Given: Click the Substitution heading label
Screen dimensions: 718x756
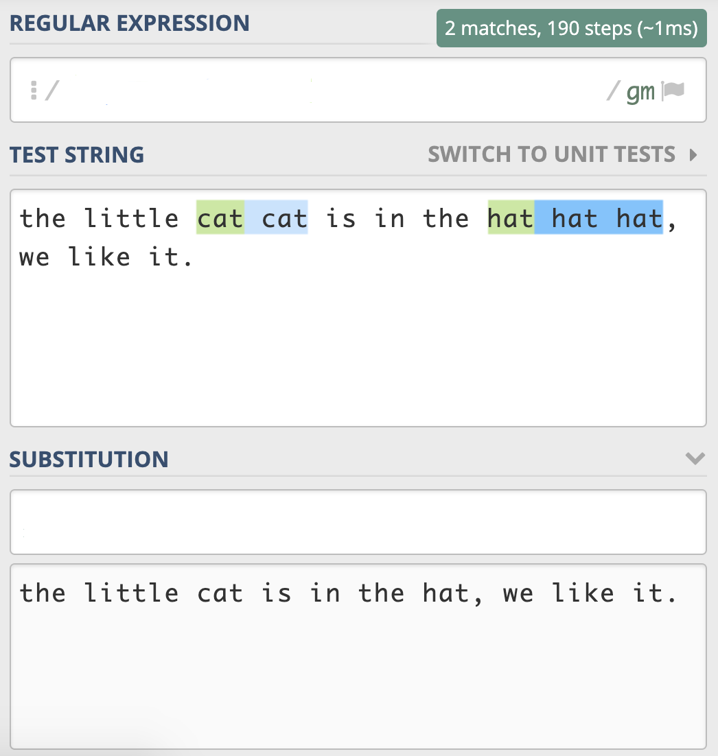Looking at the screenshot, I should 89,459.
